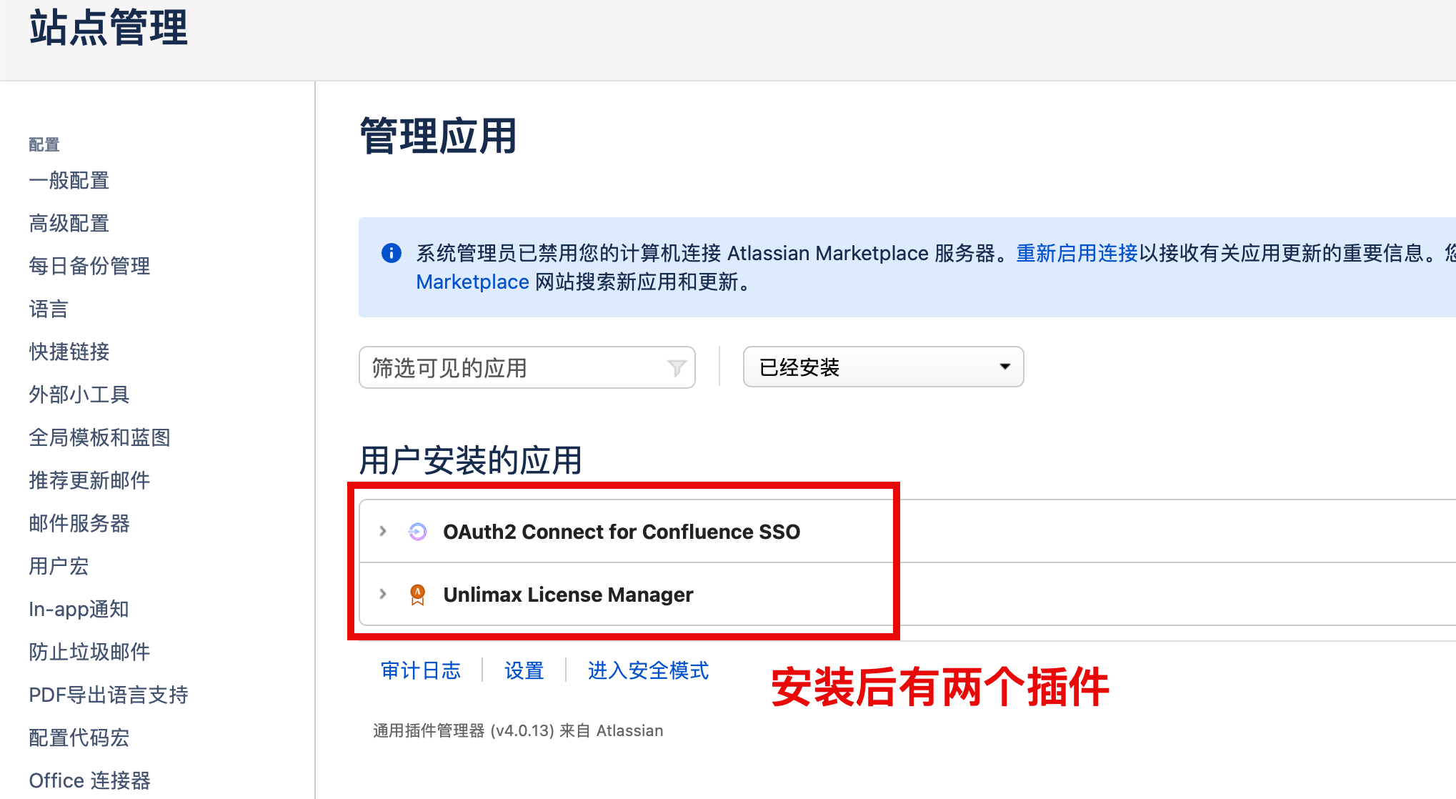Expand Unlimax License Manager row
This screenshot has width=1456, height=799.
point(383,594)
